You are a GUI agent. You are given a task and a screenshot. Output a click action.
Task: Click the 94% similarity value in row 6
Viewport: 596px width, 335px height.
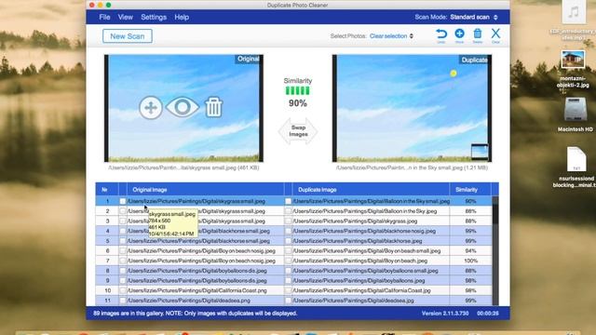470,250
